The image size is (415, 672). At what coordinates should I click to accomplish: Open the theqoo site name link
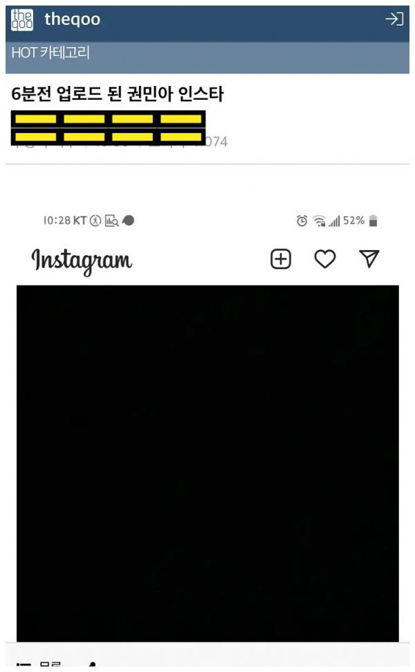(73, 19)
